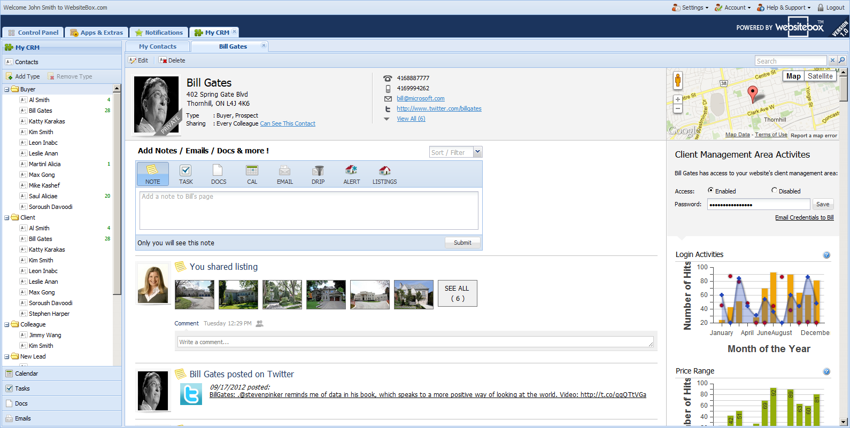The image size is (850, 428).
Task: Click the right panel scrollbar down arrow
Action: [x=844, y=422]
